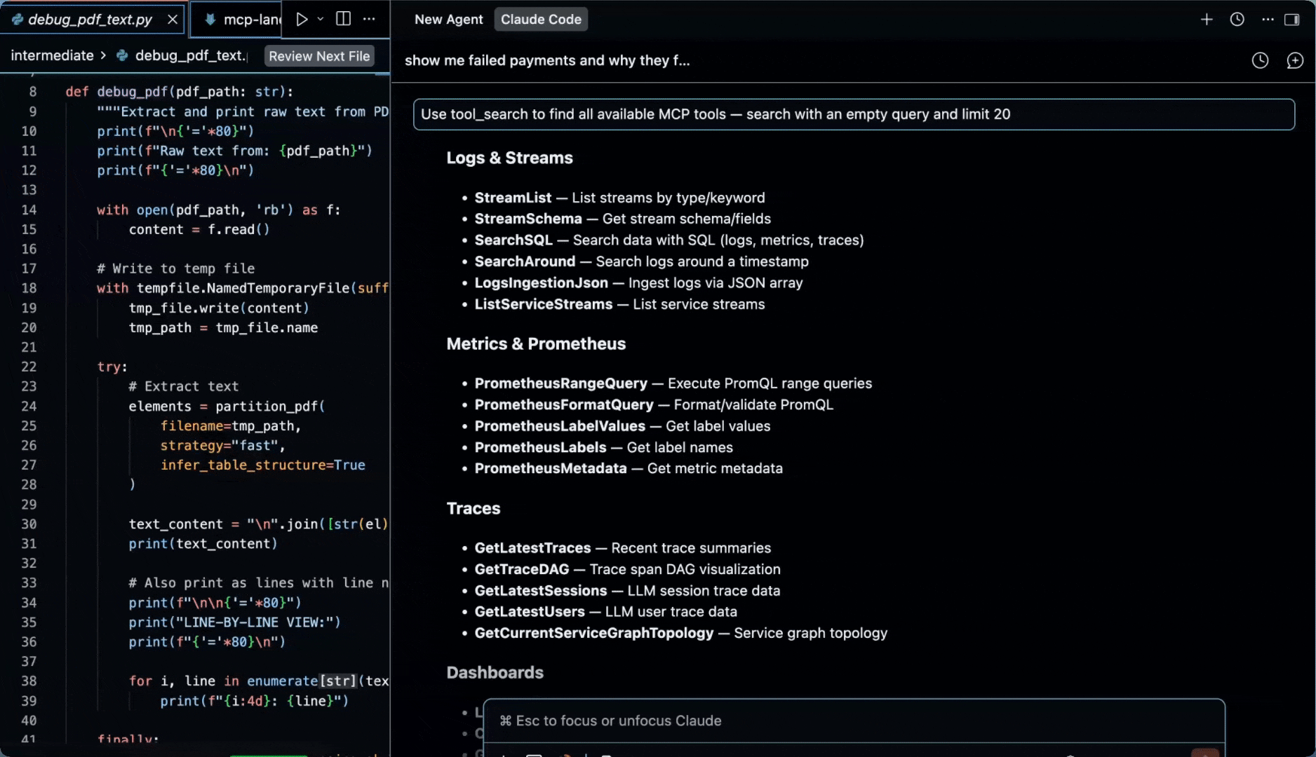The image size is (1316, 757).
Task: Click the infer_table_structure=True line
Action: tap(262, 465)
